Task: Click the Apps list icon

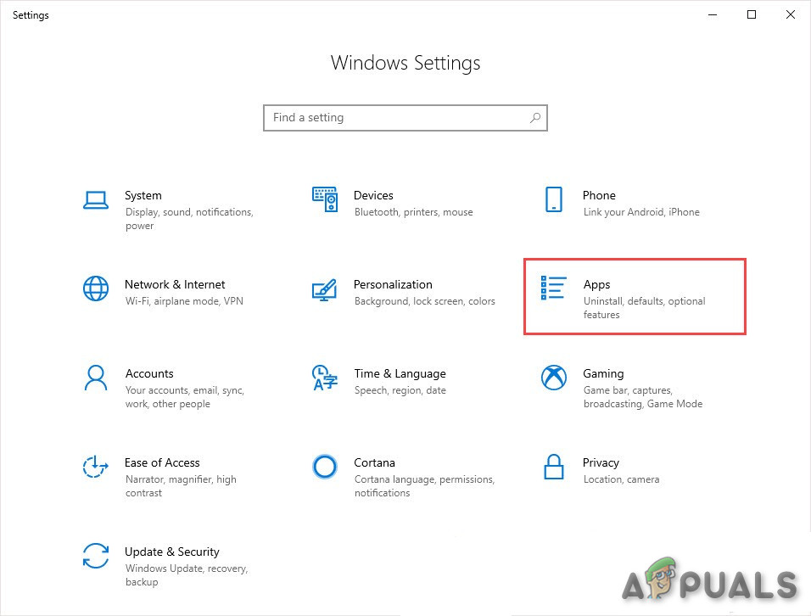Action: coord(553,288)
